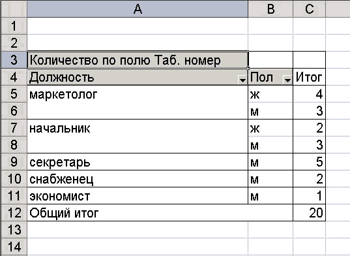Click the Select All corner box
This screenshot has height=256, width=350.
(x=14, y=9)
